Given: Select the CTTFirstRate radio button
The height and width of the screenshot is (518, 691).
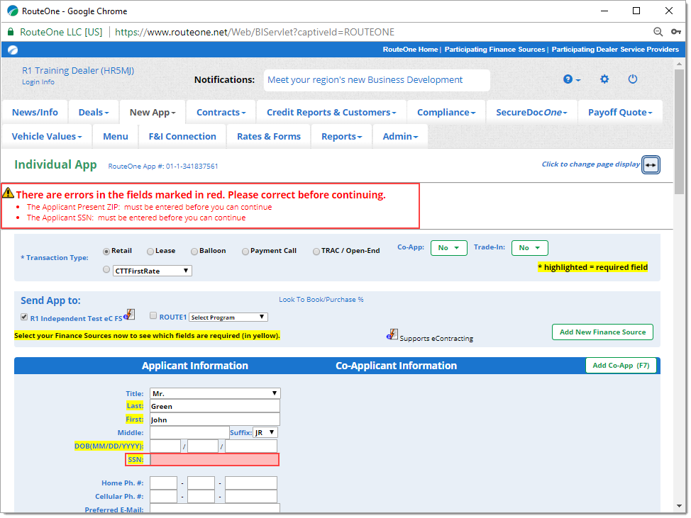Looking at the screenshot, I should click(x=106, y=269).
